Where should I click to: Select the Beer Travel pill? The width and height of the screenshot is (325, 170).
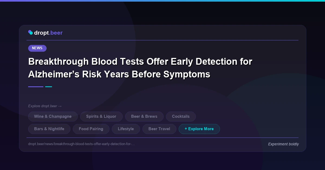159,129
